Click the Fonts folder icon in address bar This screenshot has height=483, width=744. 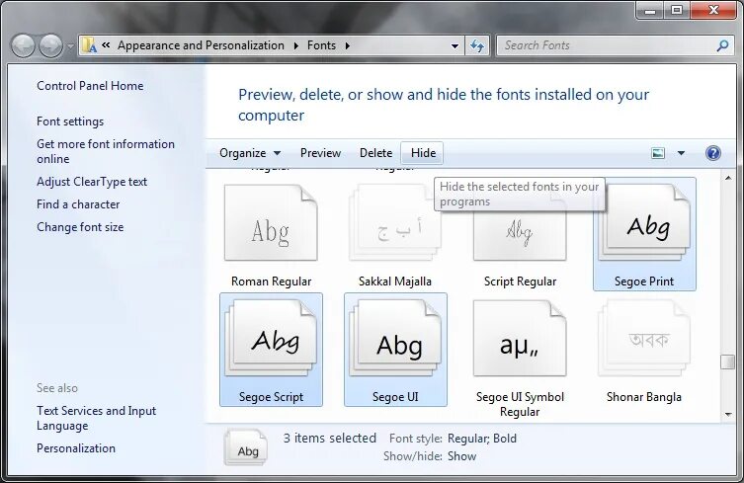(x=89, y=45)
